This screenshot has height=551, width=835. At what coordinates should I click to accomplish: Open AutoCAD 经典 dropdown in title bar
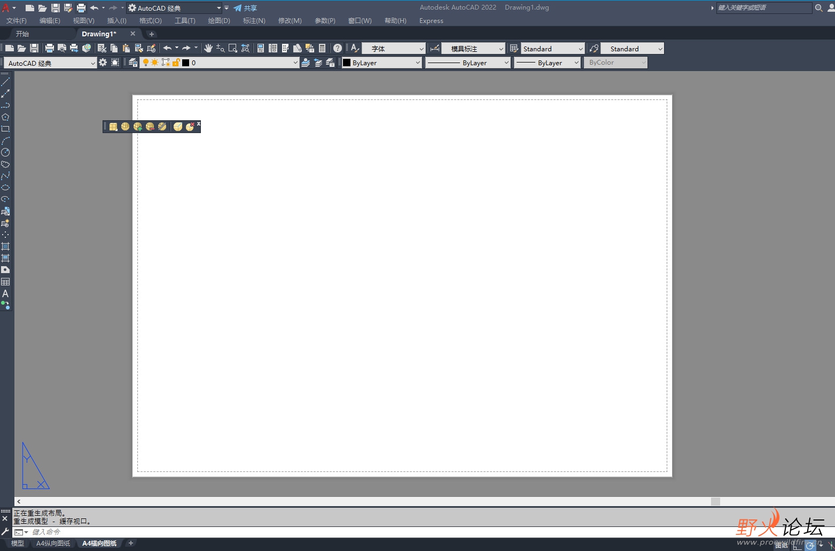click(175, 8)
